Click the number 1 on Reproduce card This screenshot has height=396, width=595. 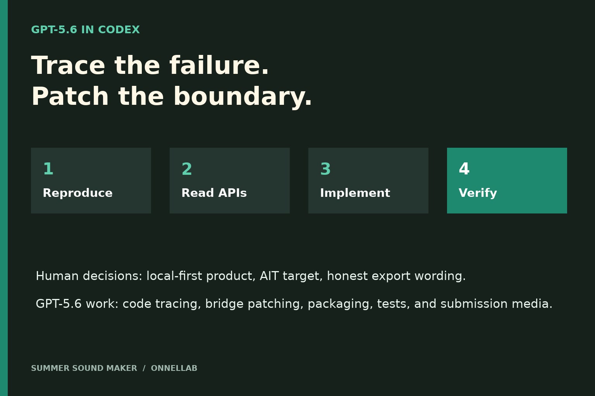tap(48, 169)
